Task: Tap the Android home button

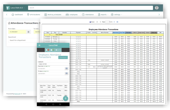Action: tap(53, 104)
